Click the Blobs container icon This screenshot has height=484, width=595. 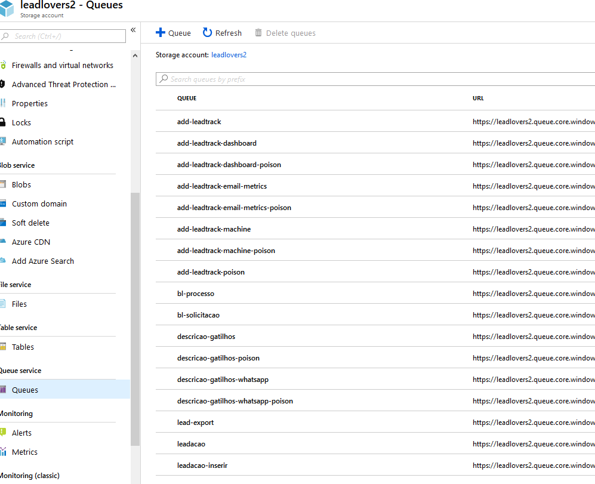tap(2, 184)
